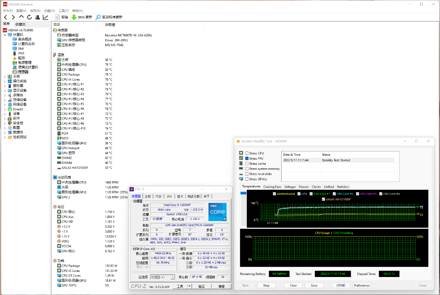Click the Stop button in Stability Test
This screenshot has width=440, height=295.
(x=266, y=285)
